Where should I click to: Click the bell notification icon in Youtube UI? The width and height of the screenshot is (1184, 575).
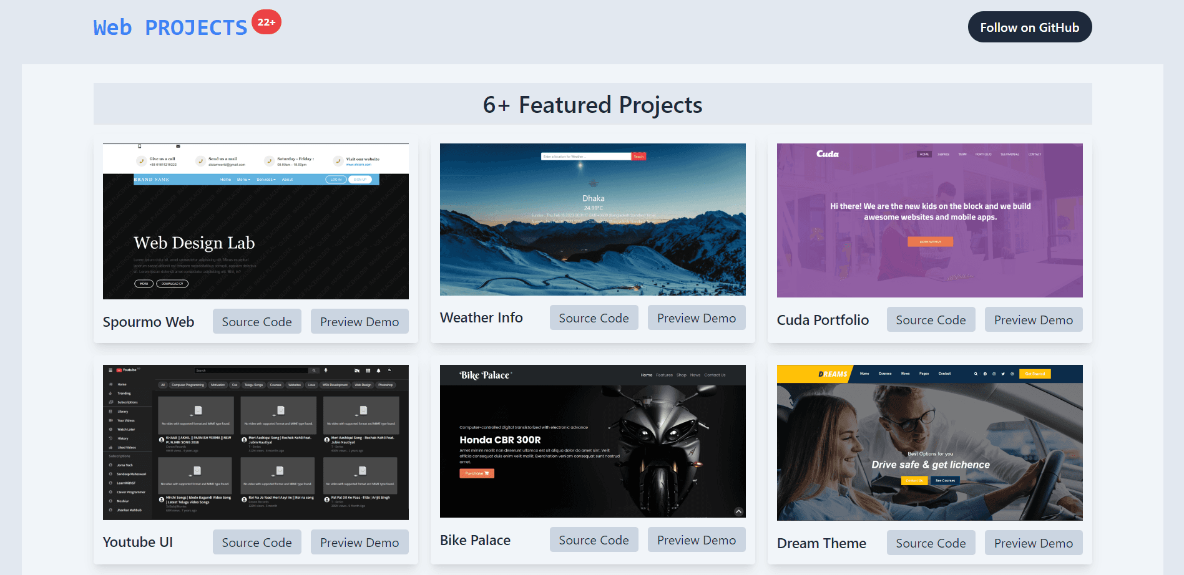[x=378, y=370]
